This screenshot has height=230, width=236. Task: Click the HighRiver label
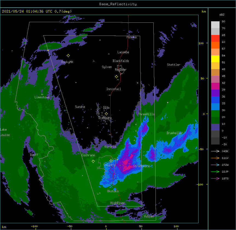[x=118, y=203]
